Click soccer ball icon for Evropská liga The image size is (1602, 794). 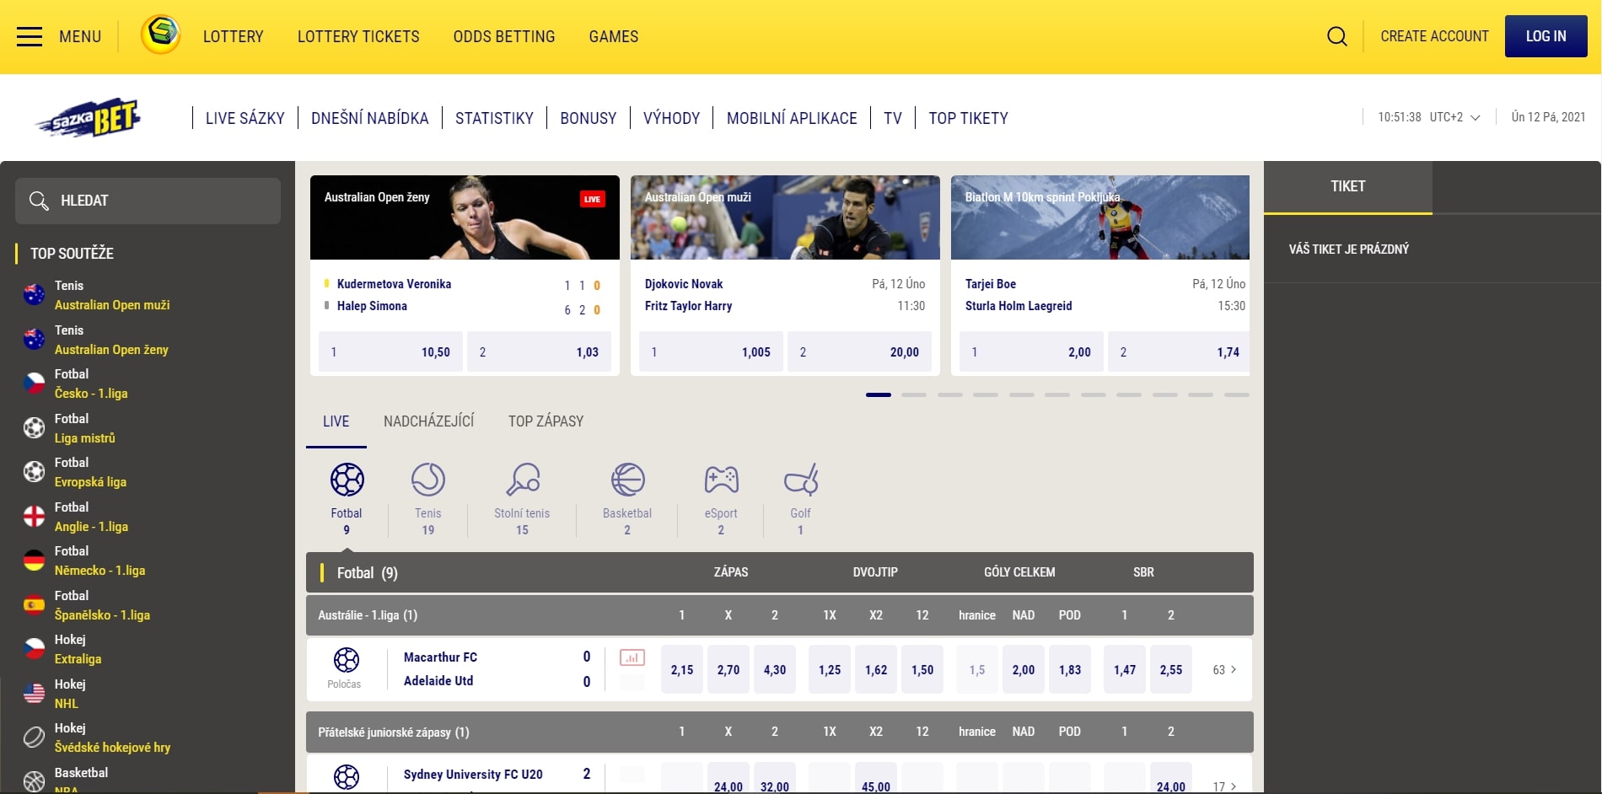click(34, 471)
